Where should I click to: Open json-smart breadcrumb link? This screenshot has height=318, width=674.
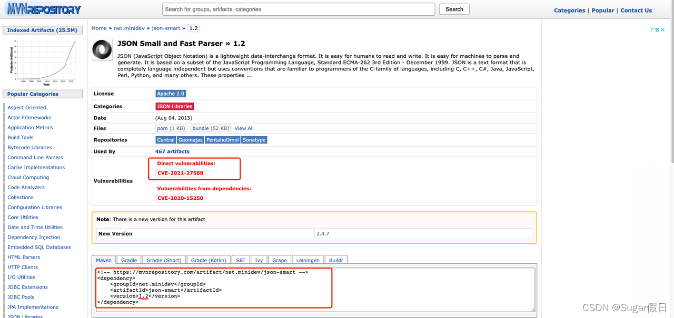(x=166, y=28)
